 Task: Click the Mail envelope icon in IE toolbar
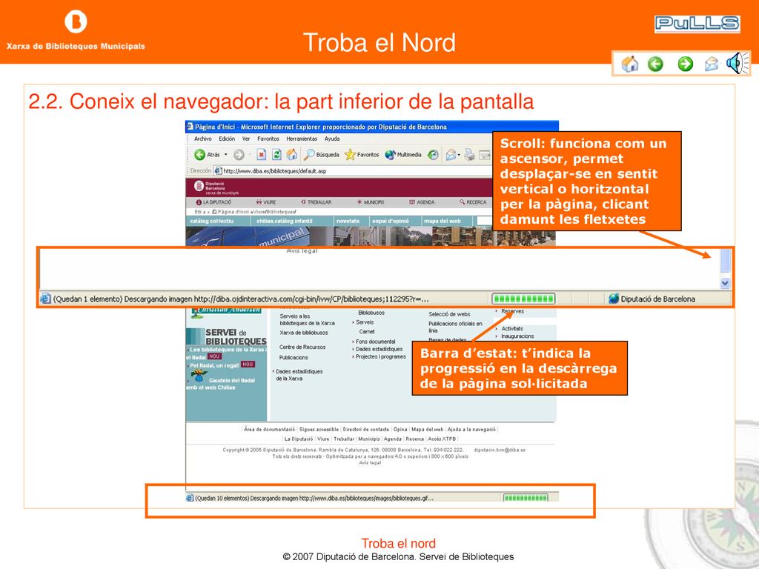click(450, 154)
